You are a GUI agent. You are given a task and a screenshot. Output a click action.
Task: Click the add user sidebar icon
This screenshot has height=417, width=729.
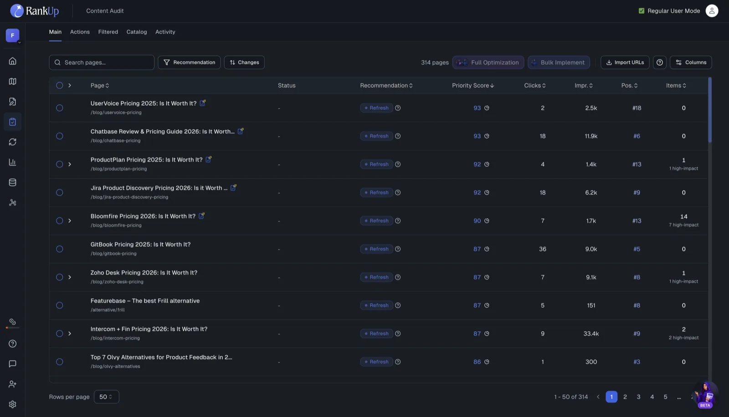coord(12,384)
